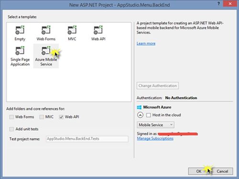
Task: Open the Mobile Service dropdown
Action: pyautogui.click(x=155, y=125)
